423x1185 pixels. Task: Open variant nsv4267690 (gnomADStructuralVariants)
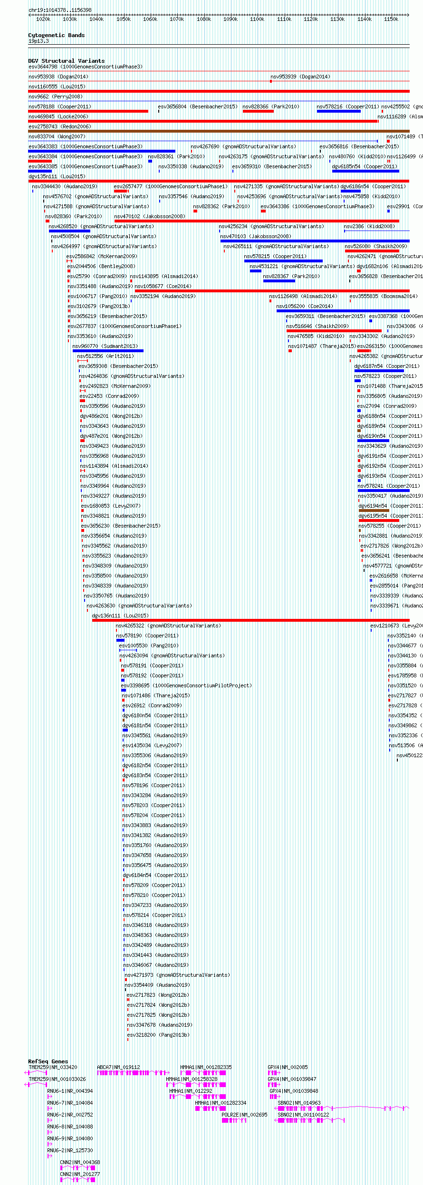(243, 146)
